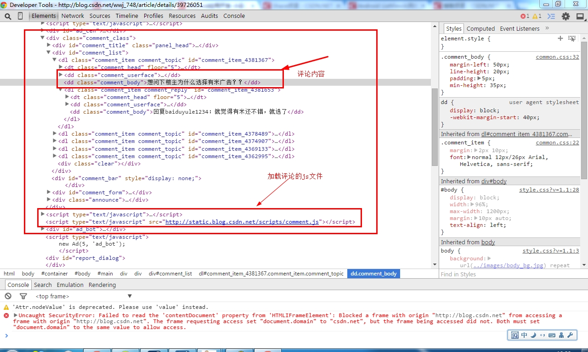Expand the Uncaught SecurityError message arrow
Viewport: 588px width, 352px height.
[x=16, y=315]
